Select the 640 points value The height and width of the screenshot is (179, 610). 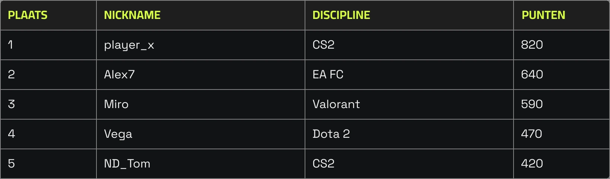pyautogui.click(x=532, y=75)
